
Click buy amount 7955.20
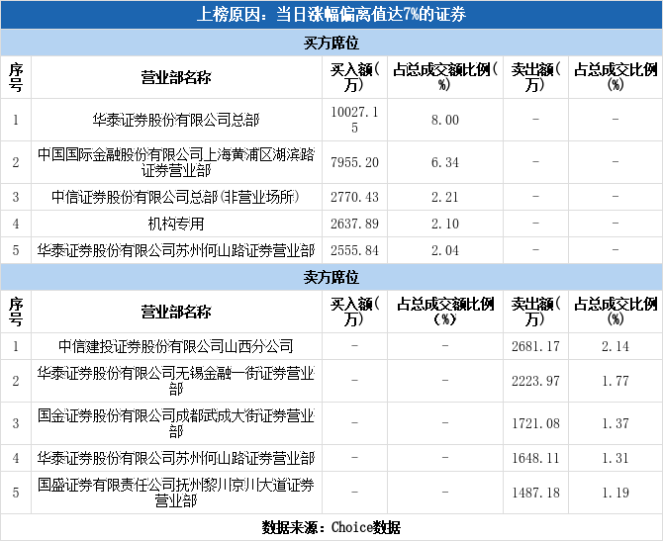click(354, 162)
